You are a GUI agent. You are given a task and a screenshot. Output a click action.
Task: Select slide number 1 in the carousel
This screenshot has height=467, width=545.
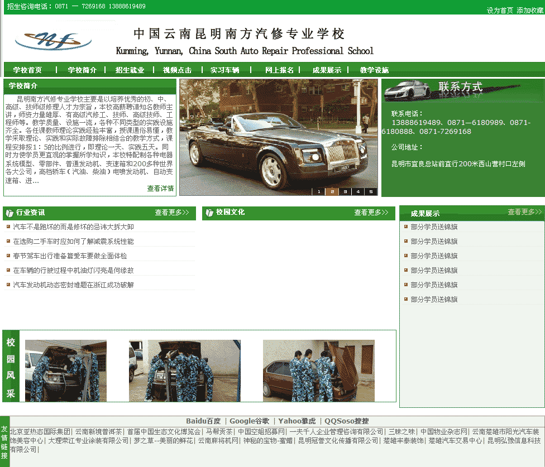coord(318,192)
